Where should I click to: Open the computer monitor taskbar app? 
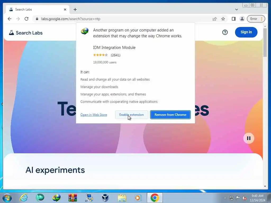pyautogui.click(x=89, y=198)
